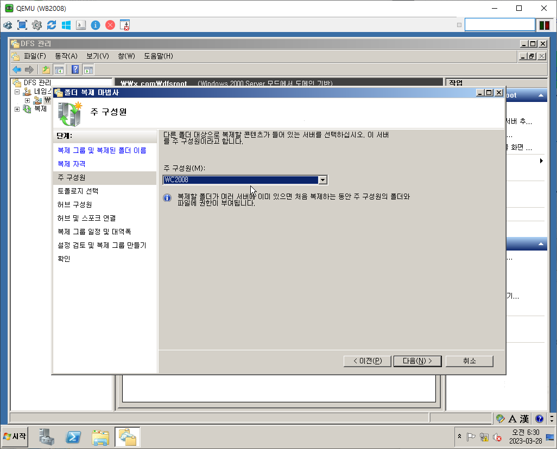The width and height of the screenshot is (557, 449).
Task: Click the 시작 Start button
Action: (x=15, y=437)
